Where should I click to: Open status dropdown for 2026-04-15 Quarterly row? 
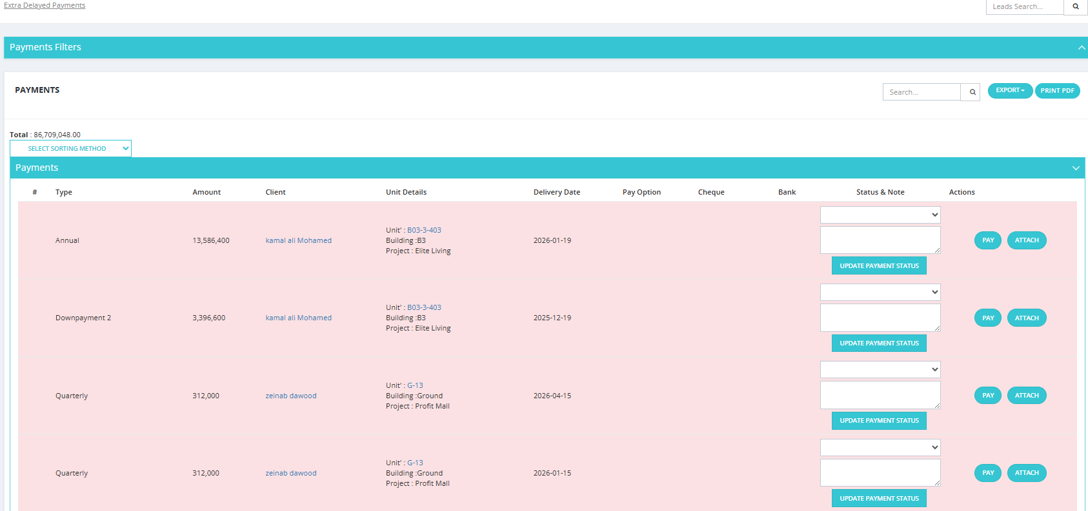pyautogui.click(x=880, y=369)
